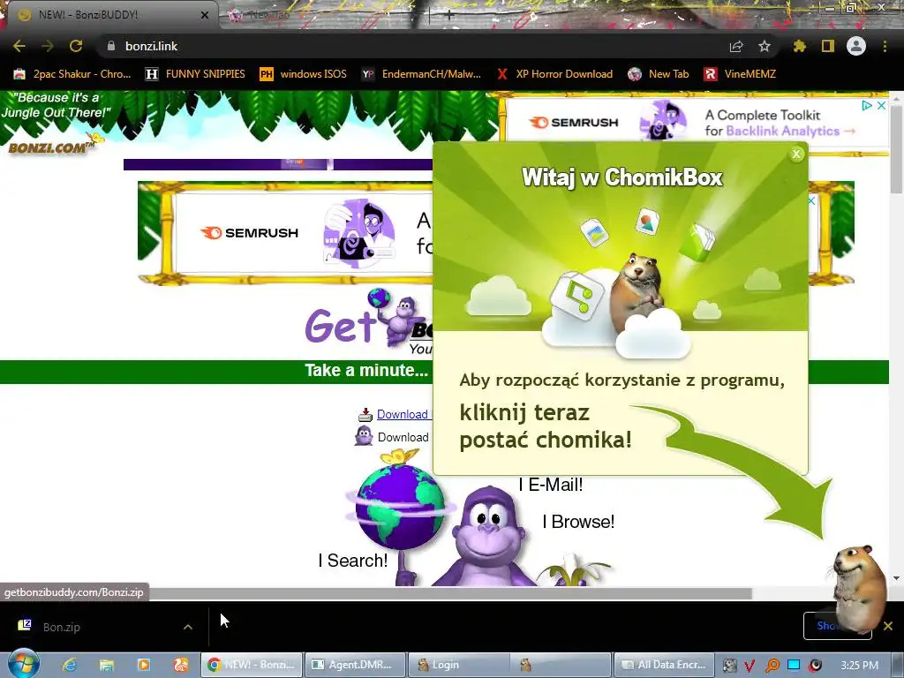
Task: Open UC Browser icon on taskbar
Action: click(x=180, y=665)
